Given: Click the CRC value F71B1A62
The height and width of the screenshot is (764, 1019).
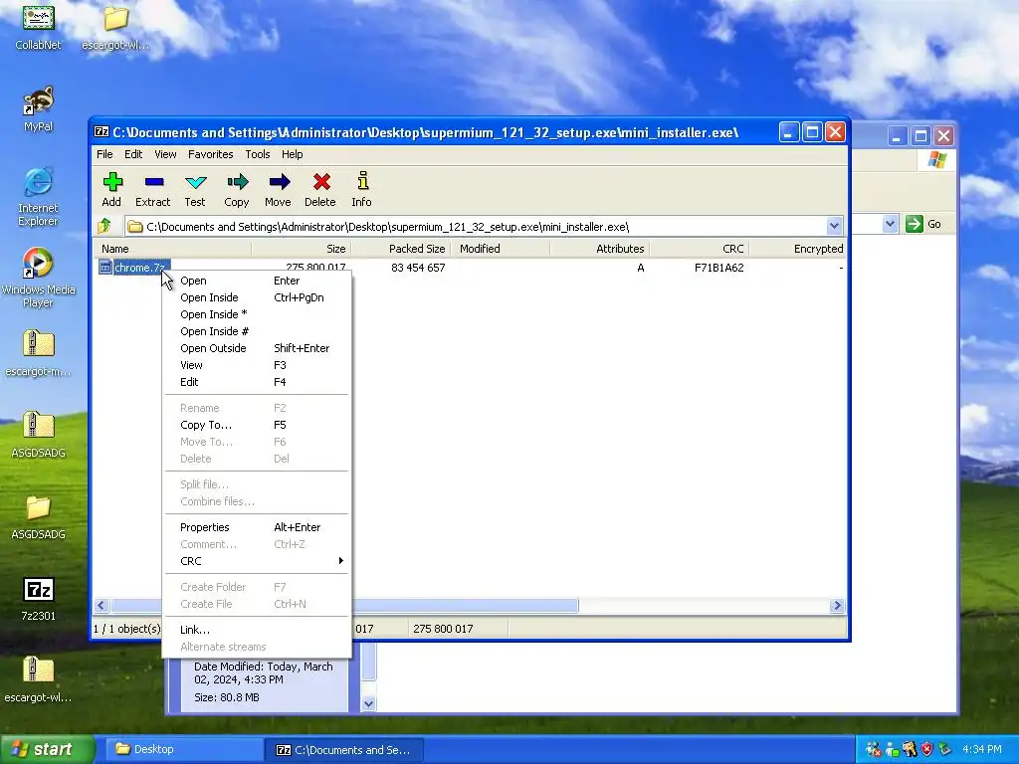Looking at the screenshot, I should point(718,267).
